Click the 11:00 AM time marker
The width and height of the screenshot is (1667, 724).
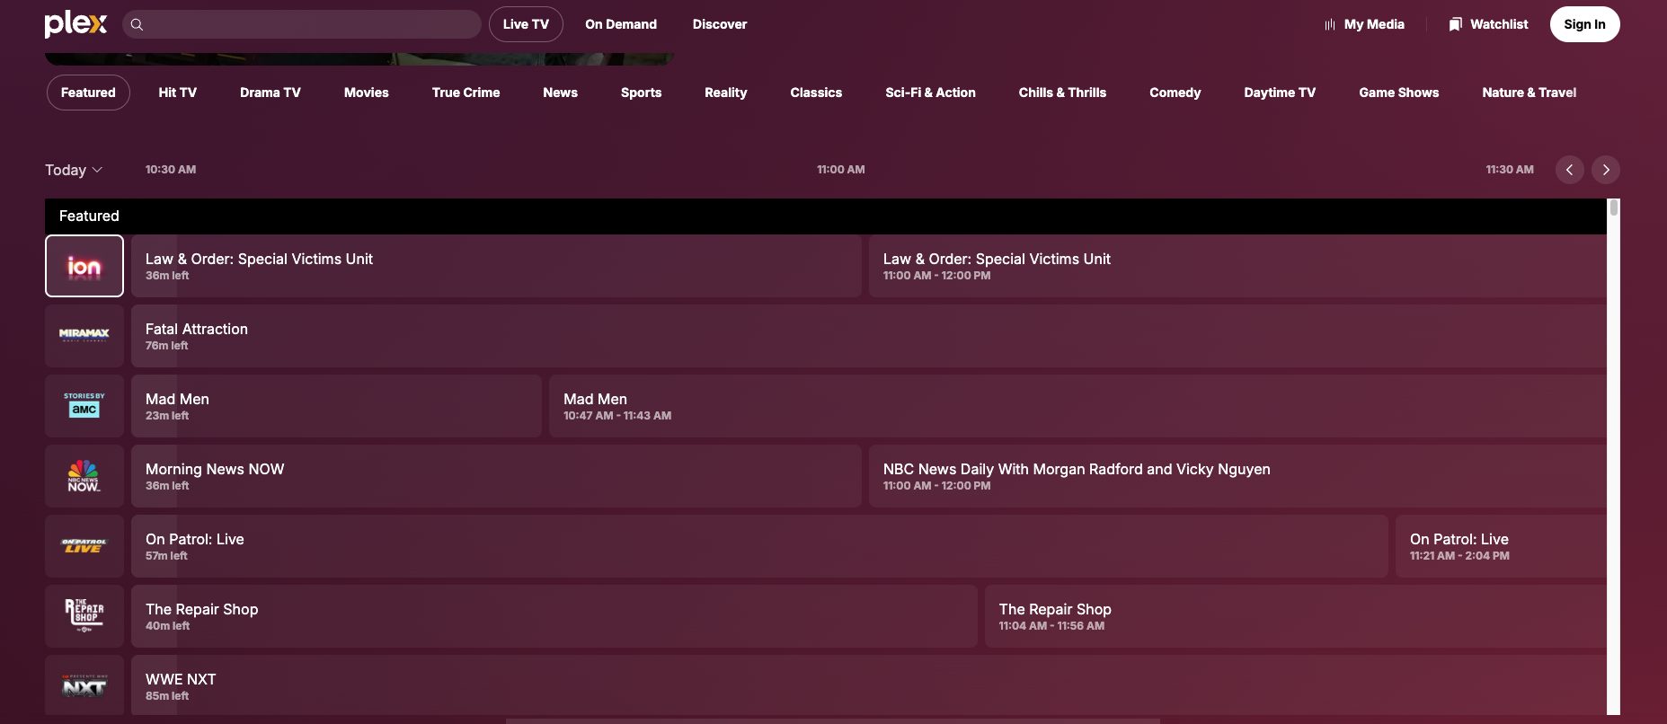(841, 170)
